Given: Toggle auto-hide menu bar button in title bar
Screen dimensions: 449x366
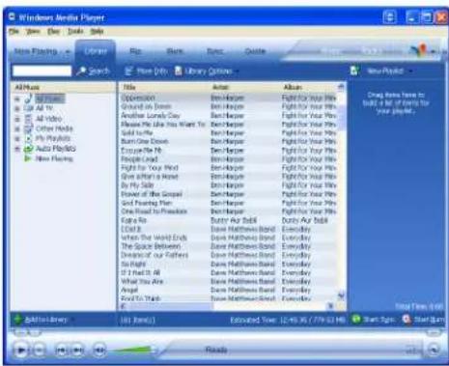Looking at the screenshot, I should [x=389, y=17].
